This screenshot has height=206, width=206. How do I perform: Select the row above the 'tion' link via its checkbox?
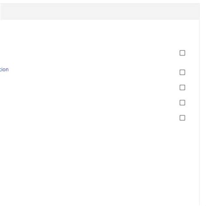tap(182, 53)
